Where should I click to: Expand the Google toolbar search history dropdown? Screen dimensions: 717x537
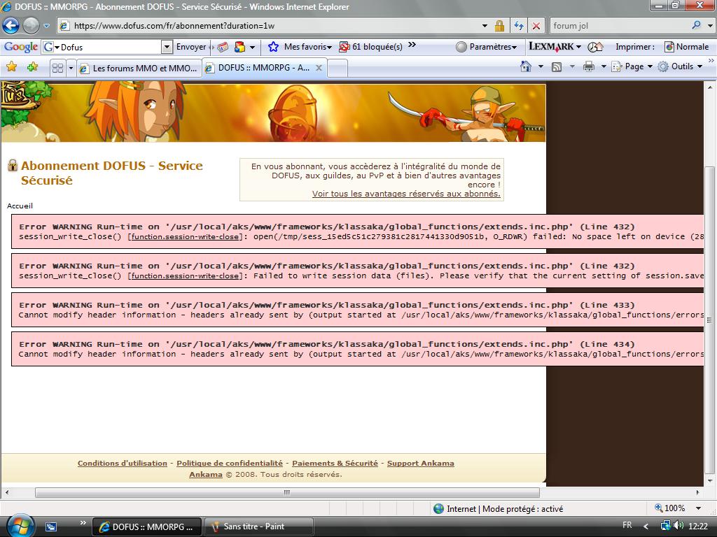(167, 47)
